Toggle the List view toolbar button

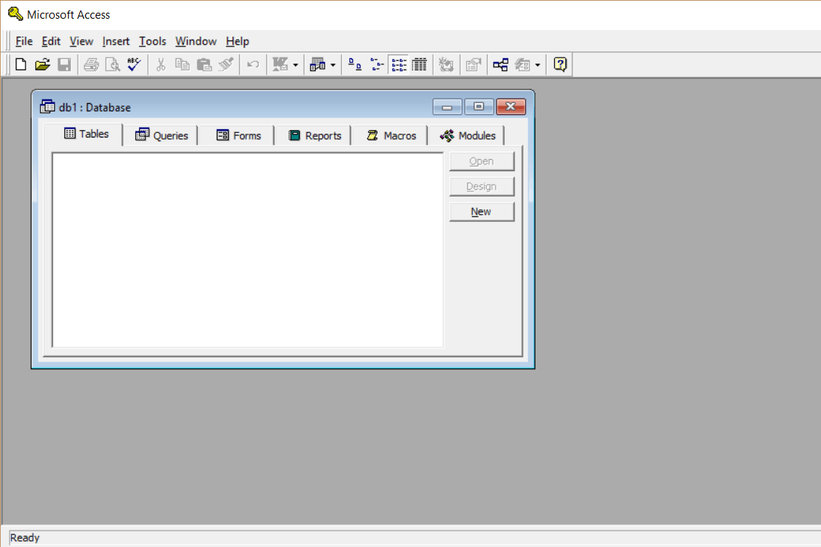(399, 64)
